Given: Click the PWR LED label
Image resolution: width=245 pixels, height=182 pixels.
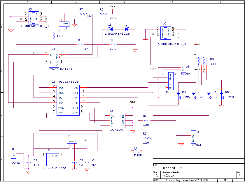Looking at the screenshot, I should (230, 97).
